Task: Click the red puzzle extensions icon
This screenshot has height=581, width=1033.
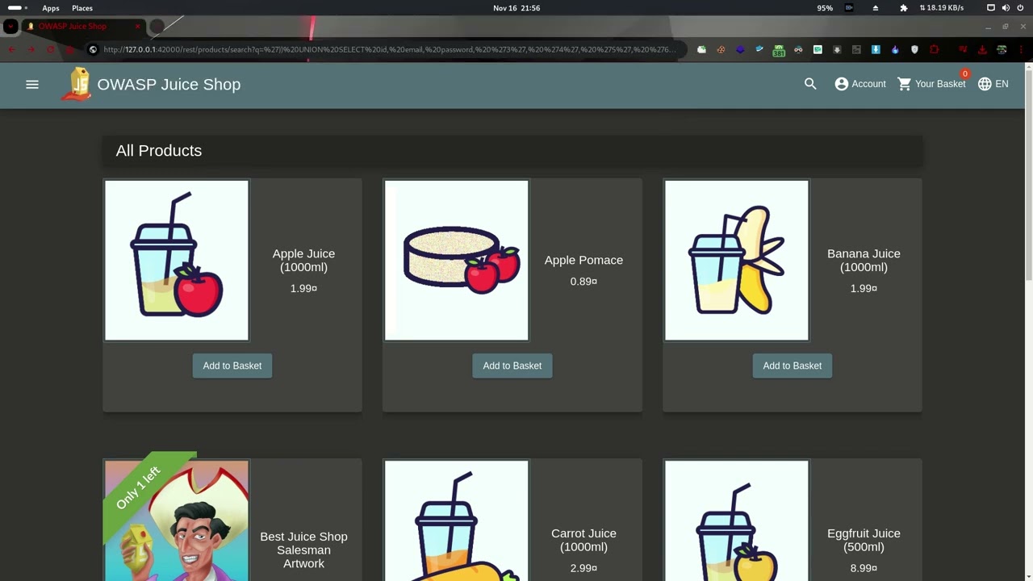Action: [x=934, y=50]
